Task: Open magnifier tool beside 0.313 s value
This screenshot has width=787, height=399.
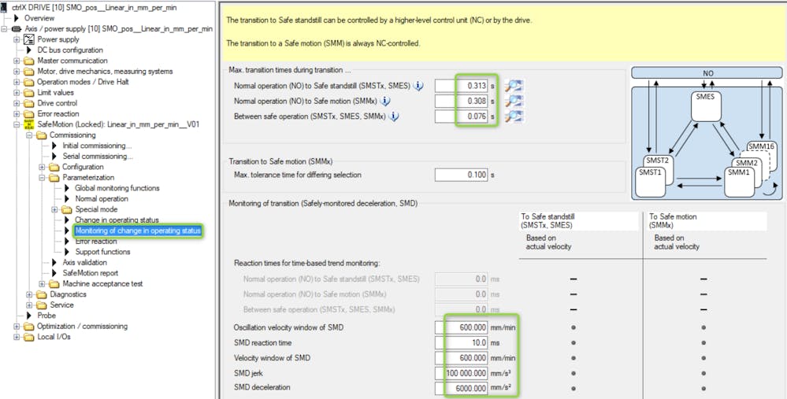Action: (x=514, y=87)
